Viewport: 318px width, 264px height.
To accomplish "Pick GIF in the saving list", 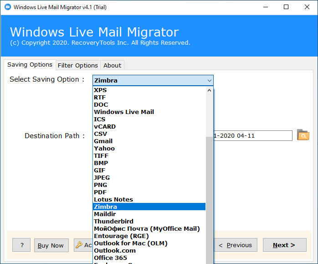I will coord(149,171).
